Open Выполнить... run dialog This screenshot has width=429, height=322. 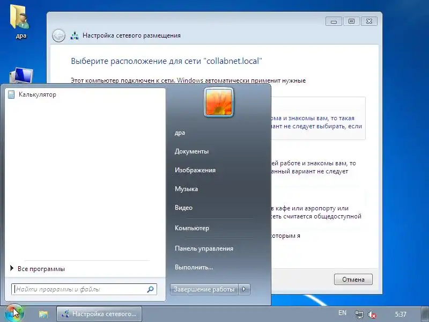(194, 267)
